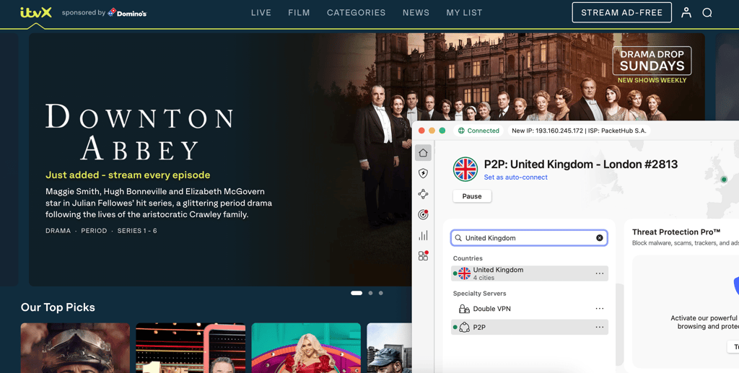Click the Connected status globe badge
Viewport: 739px width, 373px height.
pos(478,131)
